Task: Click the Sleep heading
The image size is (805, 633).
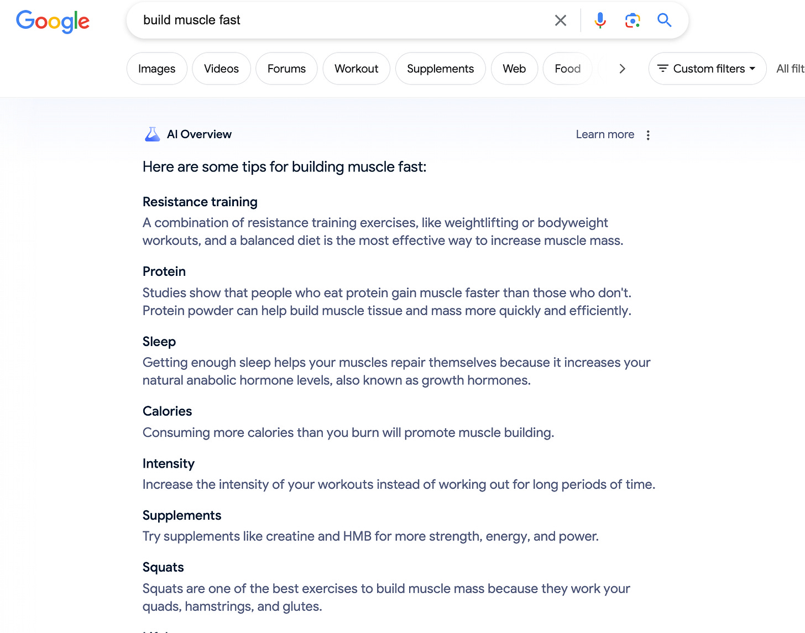Action: pyautogui.click(x=159, y=342)
